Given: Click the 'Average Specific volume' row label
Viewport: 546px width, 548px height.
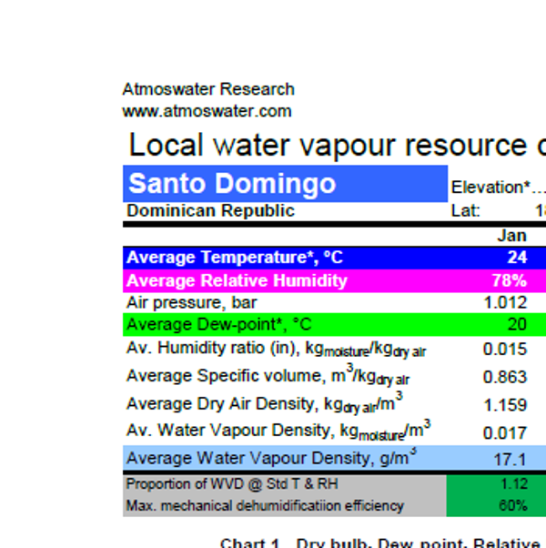Looking at the screenshot, I should tap(268, 376).
